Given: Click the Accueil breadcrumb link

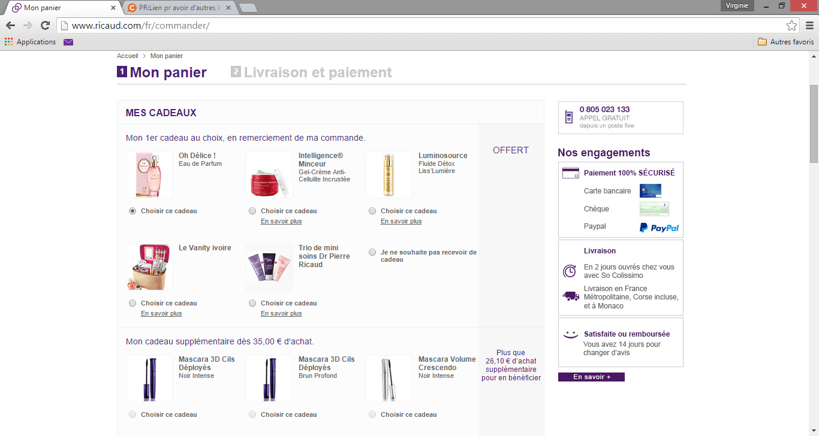Looking at the screenshot, I should point(127,56).
